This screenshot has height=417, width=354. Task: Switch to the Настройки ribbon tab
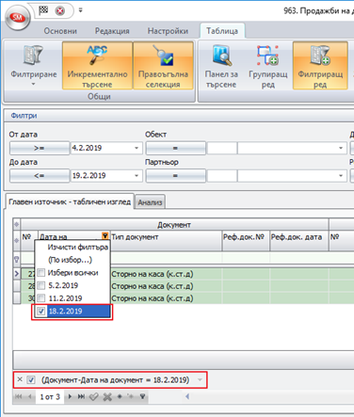[x=168, y=31]
